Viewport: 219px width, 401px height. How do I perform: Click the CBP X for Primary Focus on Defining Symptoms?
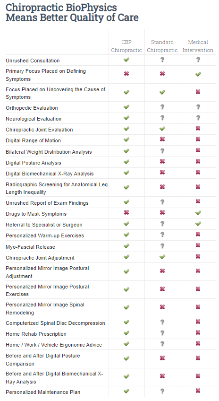[x=126, y=74]
